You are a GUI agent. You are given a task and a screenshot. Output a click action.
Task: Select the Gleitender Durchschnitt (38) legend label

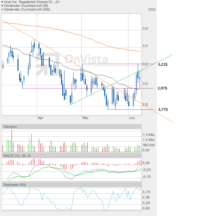[26, 6]
